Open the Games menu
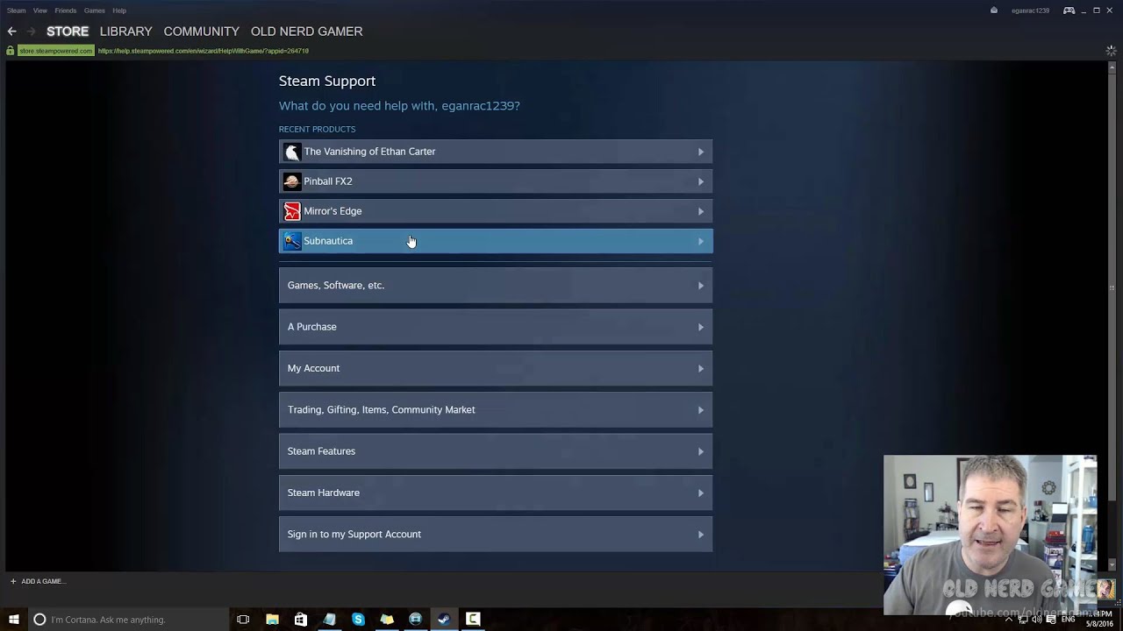The image size is (1123, 631). (95, 11)
